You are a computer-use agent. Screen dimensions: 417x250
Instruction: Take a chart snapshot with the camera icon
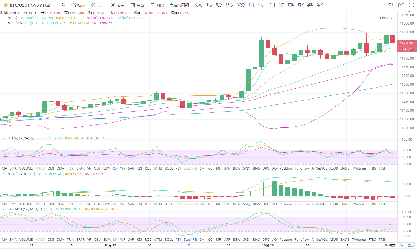[401, 5]
